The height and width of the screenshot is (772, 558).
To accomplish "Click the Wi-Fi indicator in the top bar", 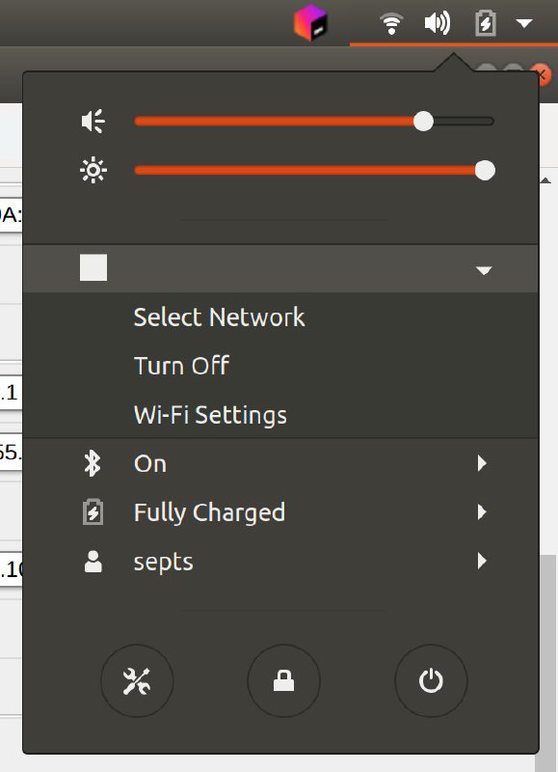I will (391, 23).
